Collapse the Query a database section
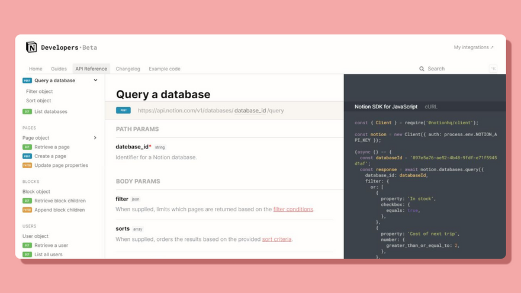Screen dimensions: 521x293 point(95,81)
